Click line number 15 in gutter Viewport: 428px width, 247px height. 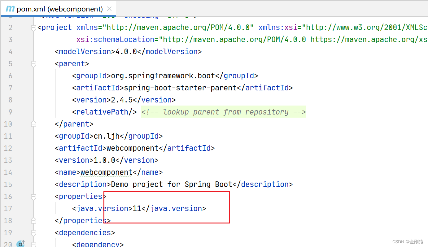coord(8,184)
